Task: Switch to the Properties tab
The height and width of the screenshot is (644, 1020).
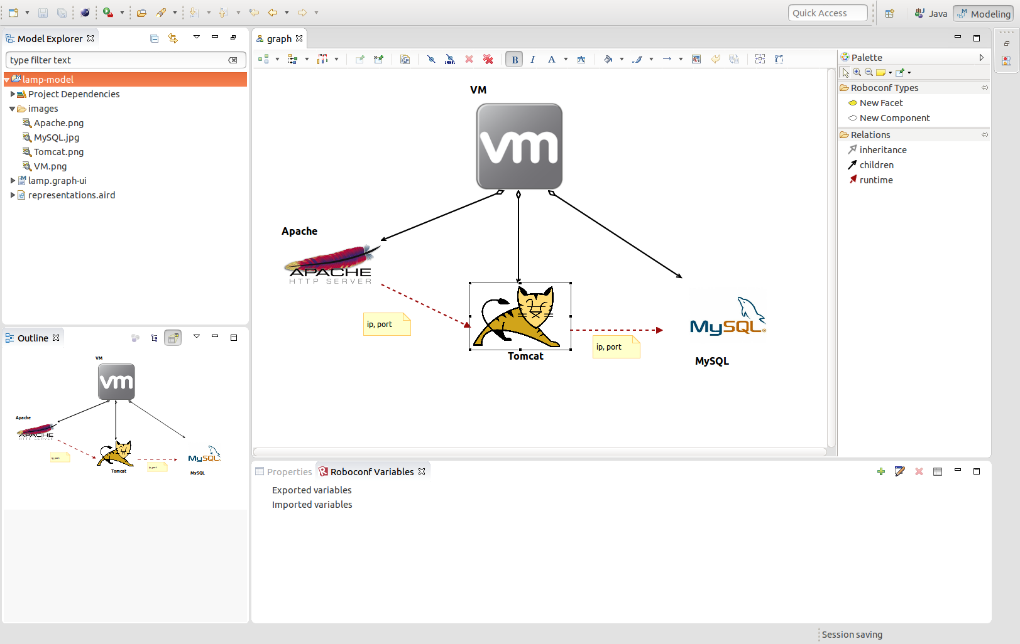Action: [x=283, y=472]
